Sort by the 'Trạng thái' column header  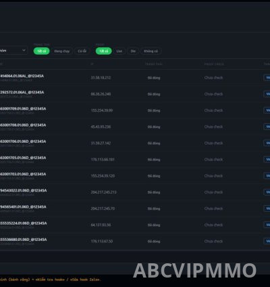[154, 64]
